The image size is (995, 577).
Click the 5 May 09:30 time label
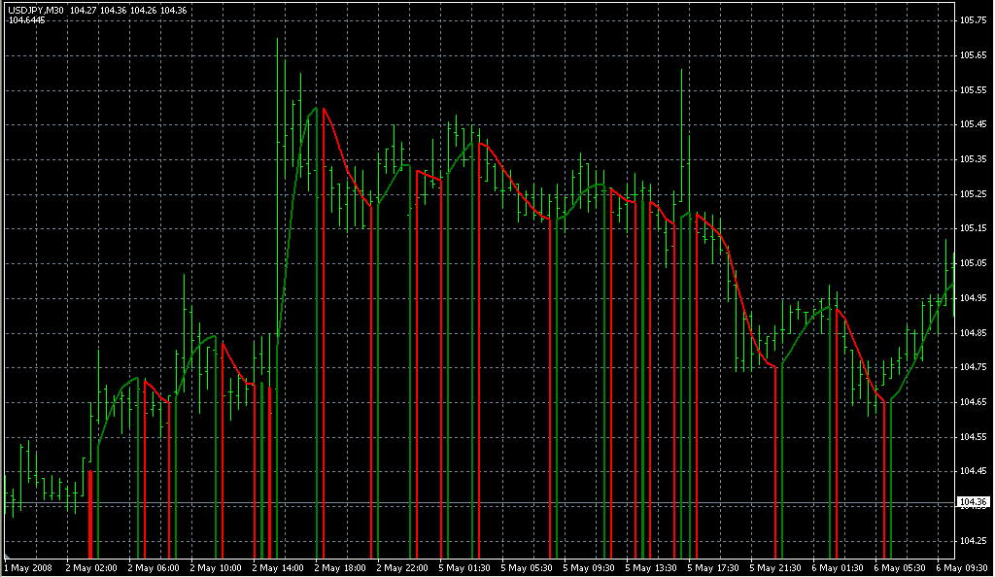click(x=589, y=567)
